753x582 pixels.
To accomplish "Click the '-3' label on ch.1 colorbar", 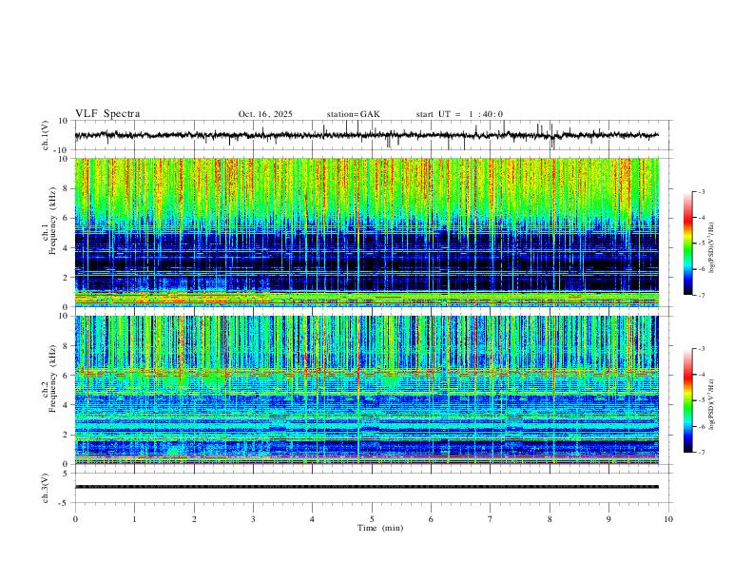I will point(701,191).
